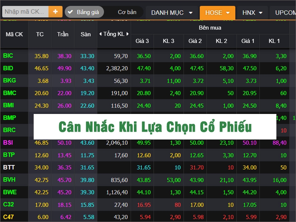
Task: Open stock symbol BKG
Action: click(x=10, y=81)
